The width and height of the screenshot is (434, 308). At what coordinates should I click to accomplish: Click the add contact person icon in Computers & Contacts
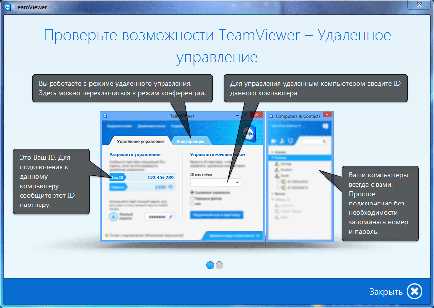283,141
